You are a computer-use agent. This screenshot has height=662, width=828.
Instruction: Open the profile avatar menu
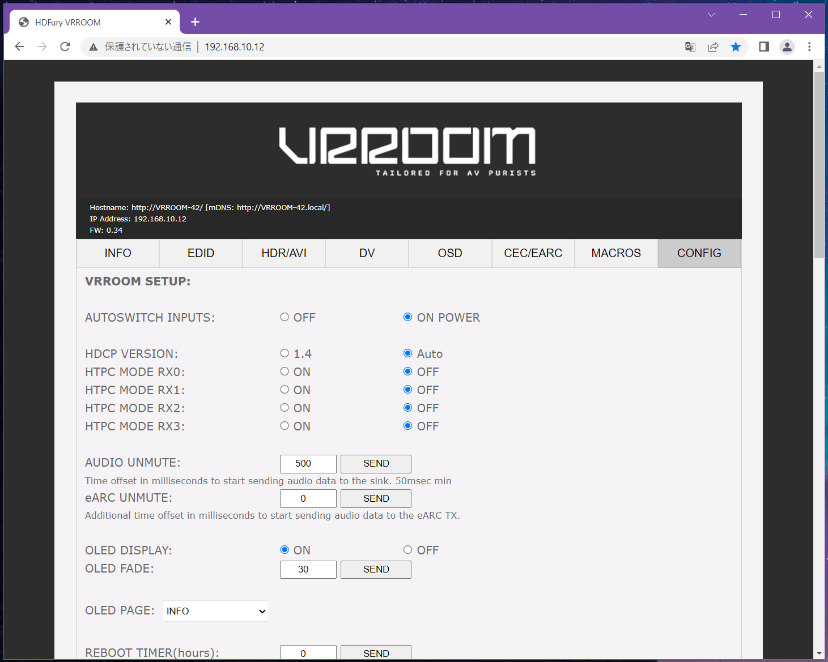[787, 46]
